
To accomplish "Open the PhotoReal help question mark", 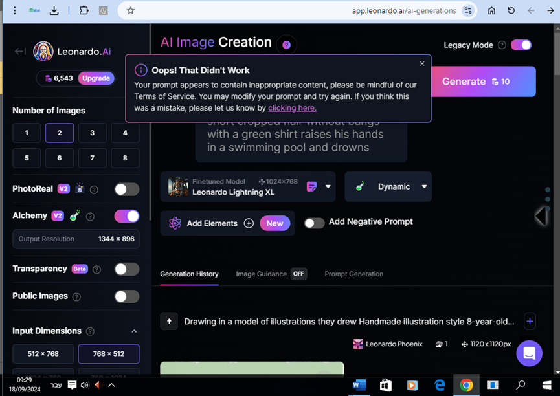I will [94, 190].
